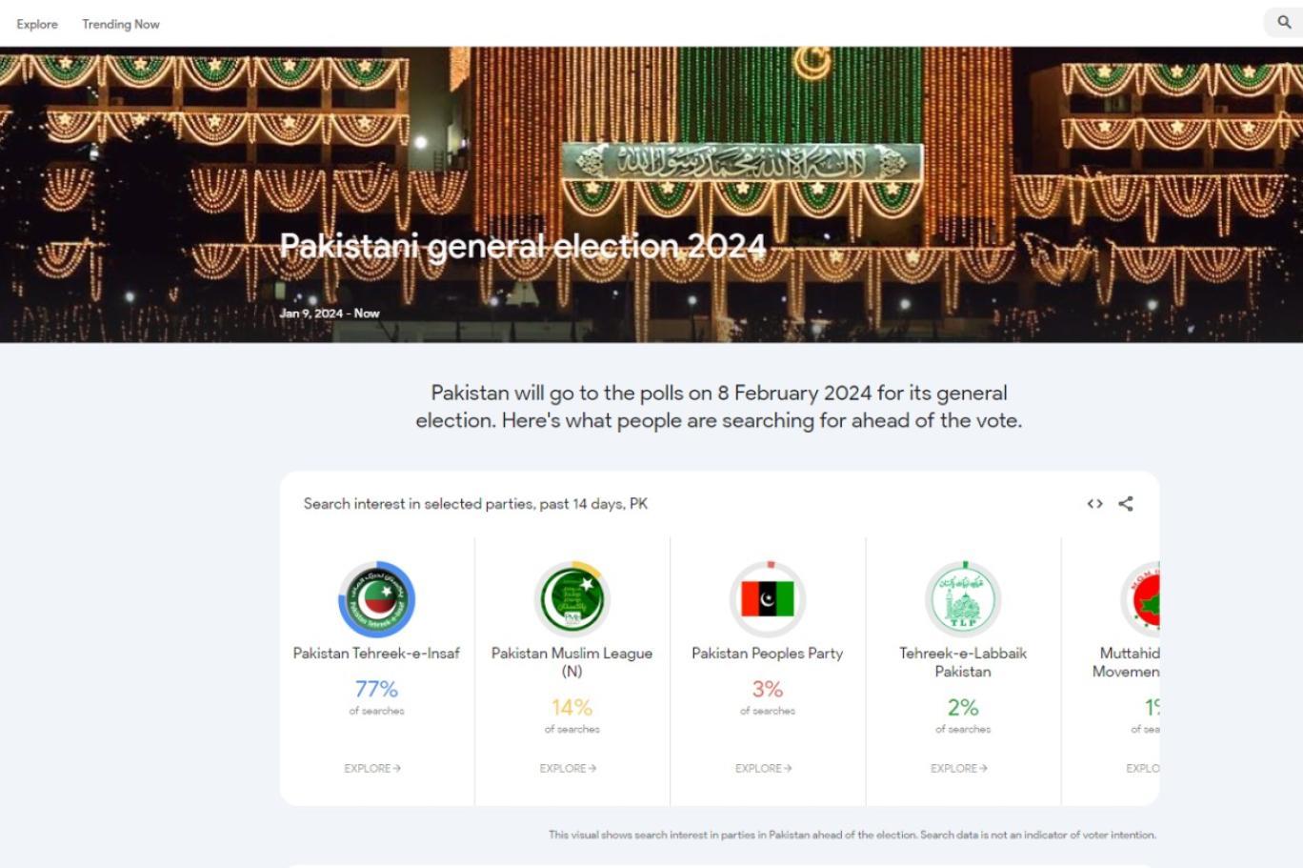Click the 14% search interest value
The image size is (1303, 868).
coord(571,709)
